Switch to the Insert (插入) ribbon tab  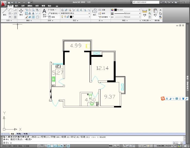[x=17, y=5]
